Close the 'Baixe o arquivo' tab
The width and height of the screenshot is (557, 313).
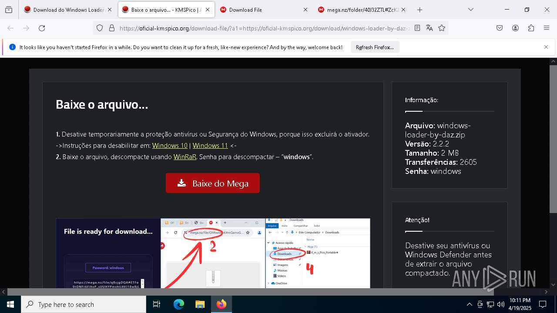point(208,10)
